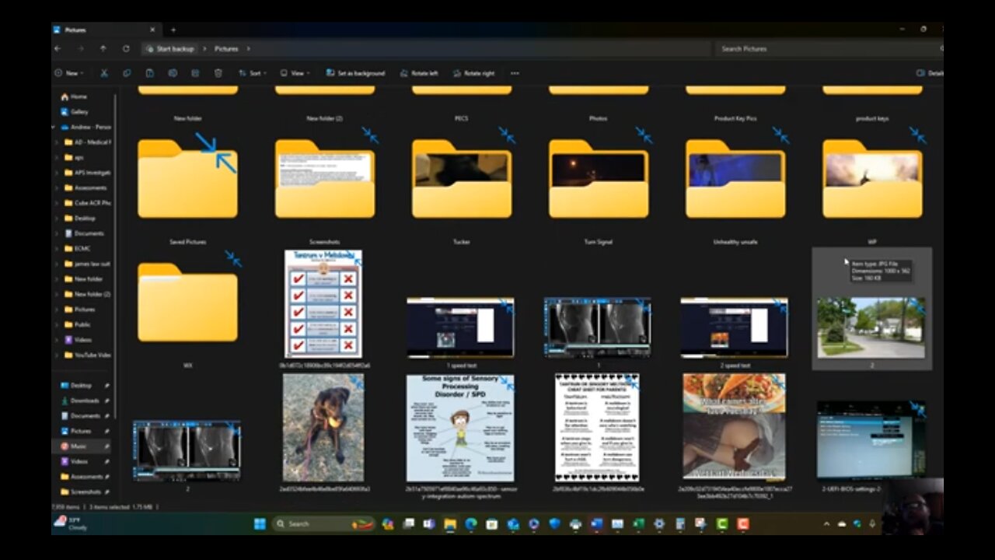Select the taco Tuesday image thumbnail
Image resolution: width=995 pixels, height=560 pixels.
[x=734, y=427]
